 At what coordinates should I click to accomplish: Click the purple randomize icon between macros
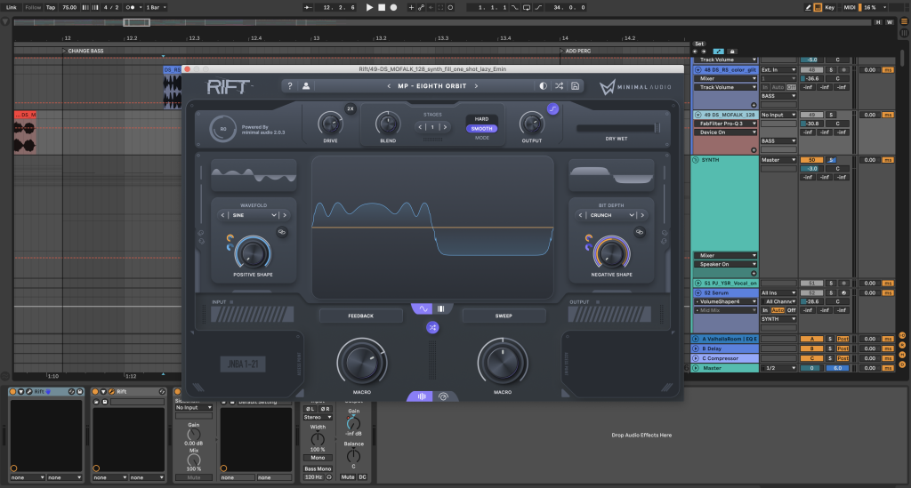coord(432,327)
